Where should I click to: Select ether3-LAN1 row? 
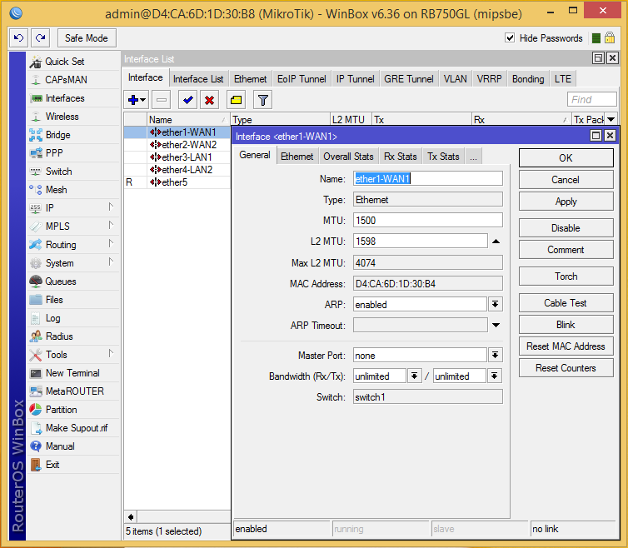point(177,157)
